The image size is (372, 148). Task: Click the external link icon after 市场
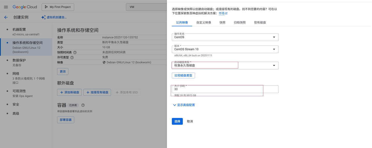226,13
